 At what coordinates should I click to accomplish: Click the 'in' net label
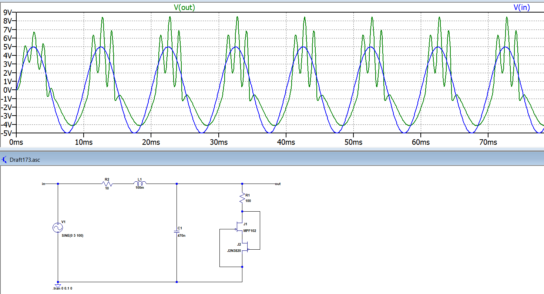point(43,183)
